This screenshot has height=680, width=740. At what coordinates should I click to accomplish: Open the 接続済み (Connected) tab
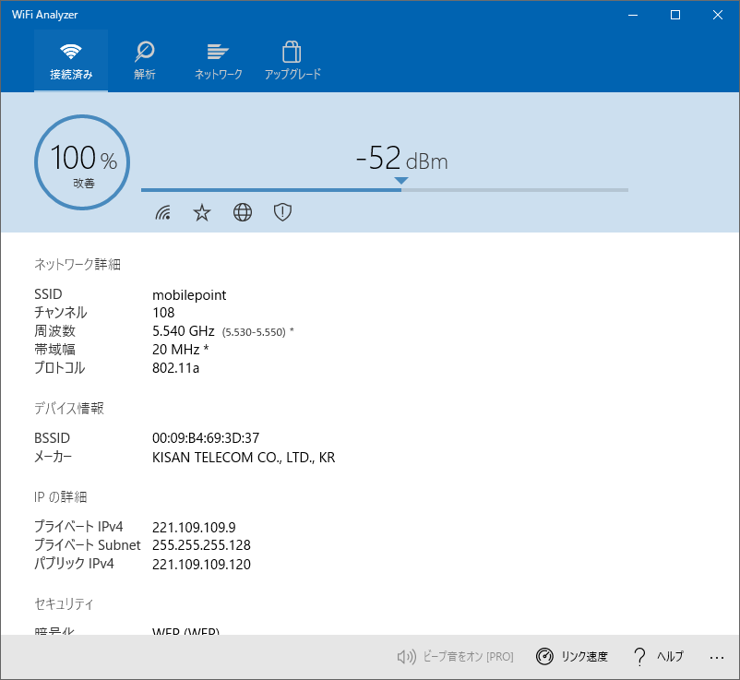pyautogui.click(x=71, y=61)
